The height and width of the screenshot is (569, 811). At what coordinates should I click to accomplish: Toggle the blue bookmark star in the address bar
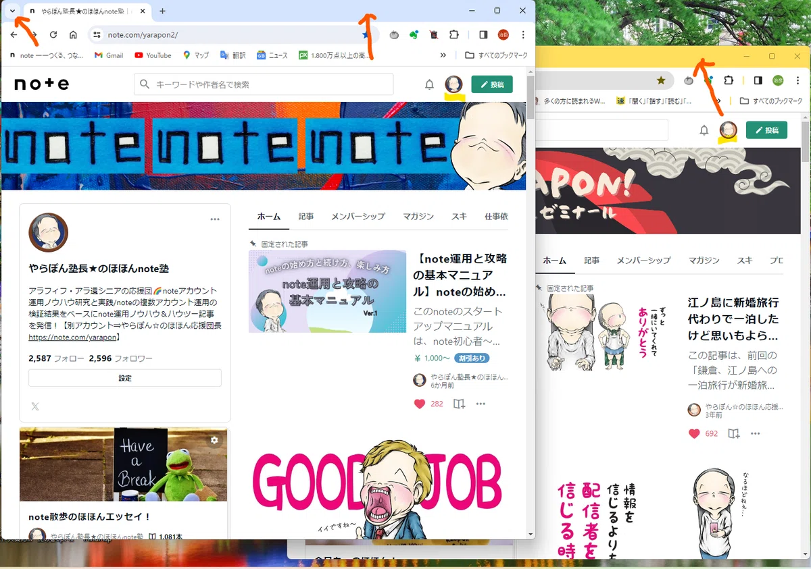coord(366,34)
